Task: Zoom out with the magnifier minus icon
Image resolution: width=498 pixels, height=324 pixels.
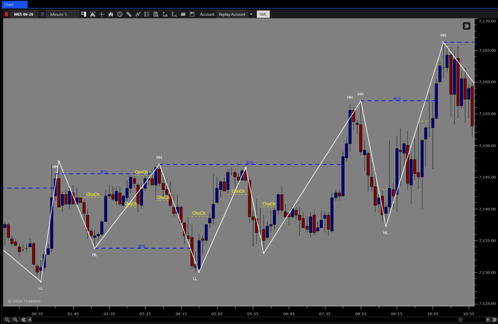Action: point(7,320)
